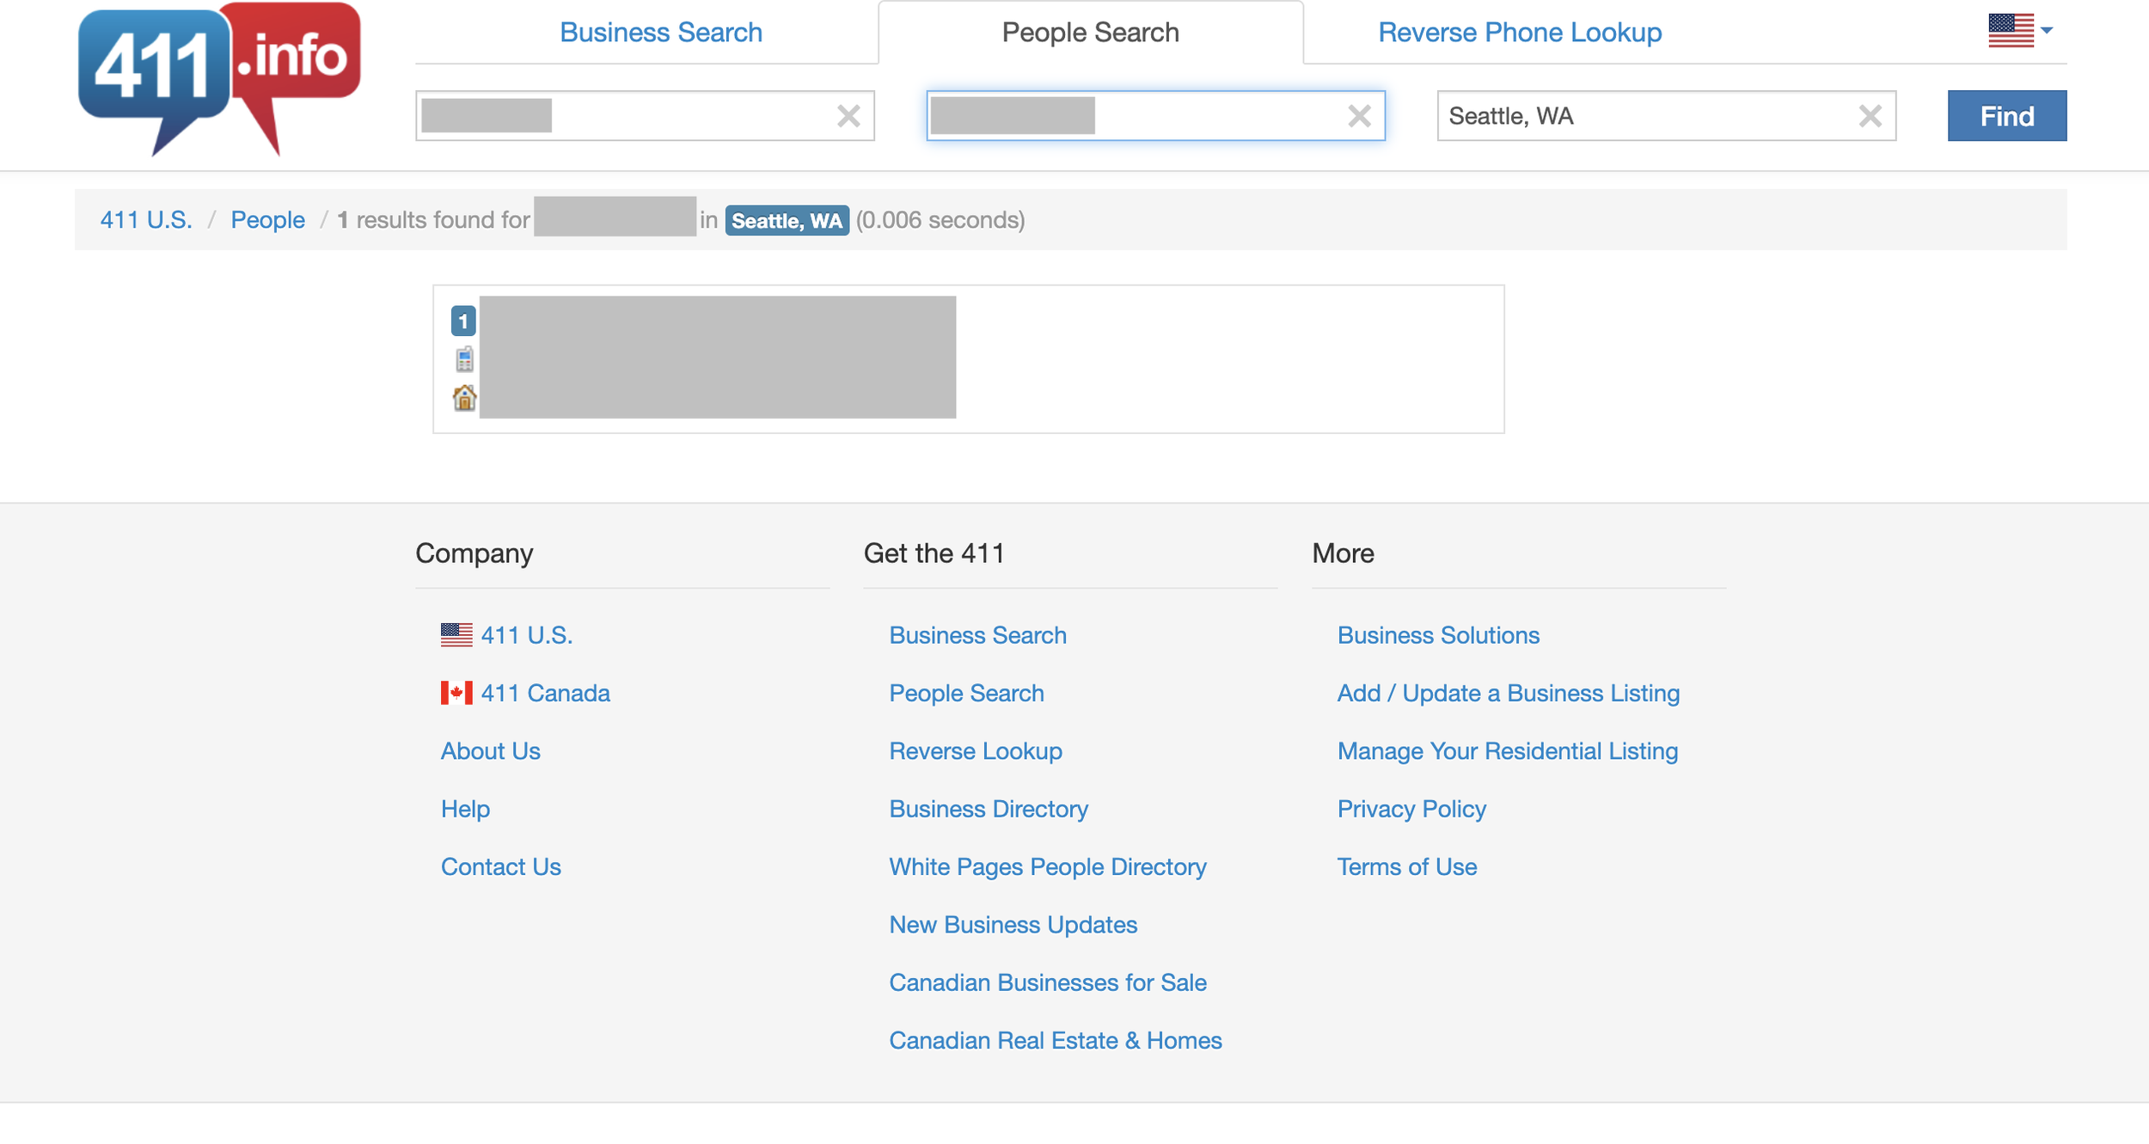This screenshot has width=2149, height=1144.
Task: Click the 411.info logo
Action: [x=218, y=77]
